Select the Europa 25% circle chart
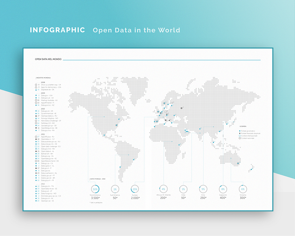This screenshot has width=295, height=236. (x=135, y=189)
